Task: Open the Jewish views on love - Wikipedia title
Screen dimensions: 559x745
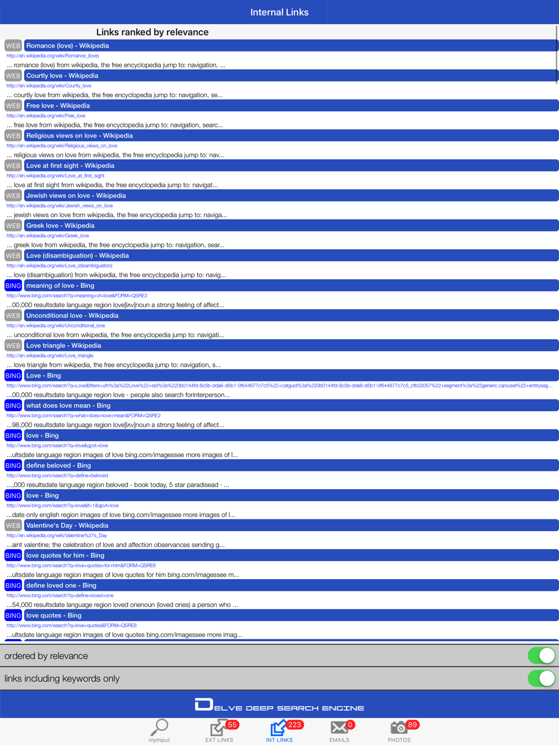Action: coord(291,195)
